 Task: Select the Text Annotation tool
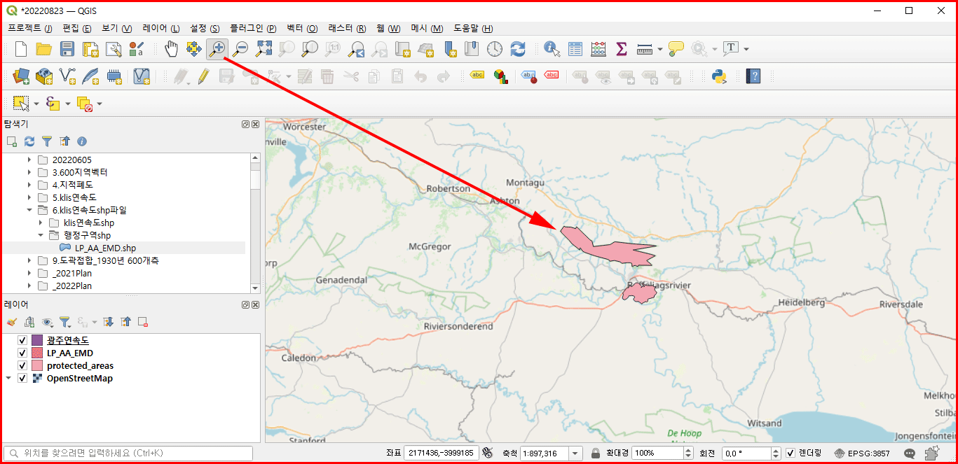731,48
